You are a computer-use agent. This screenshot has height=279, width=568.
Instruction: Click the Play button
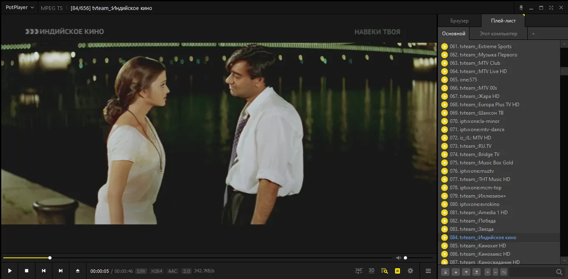(10, 271)
